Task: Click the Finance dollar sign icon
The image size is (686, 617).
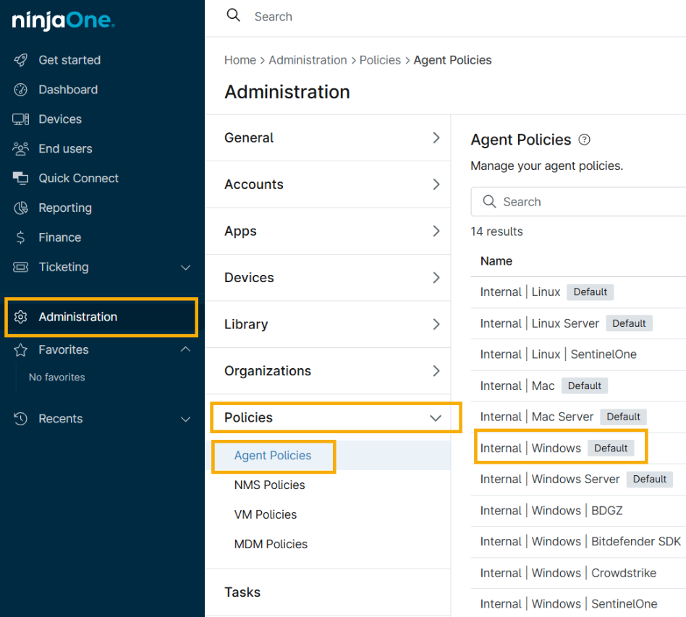Action: 21,238
